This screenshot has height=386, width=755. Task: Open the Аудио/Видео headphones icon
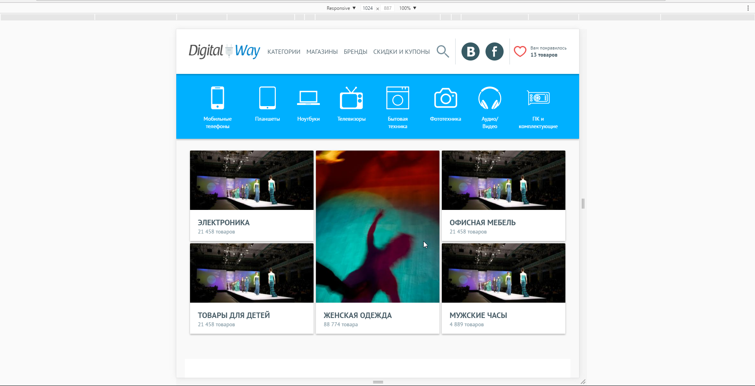pos(490,97)
